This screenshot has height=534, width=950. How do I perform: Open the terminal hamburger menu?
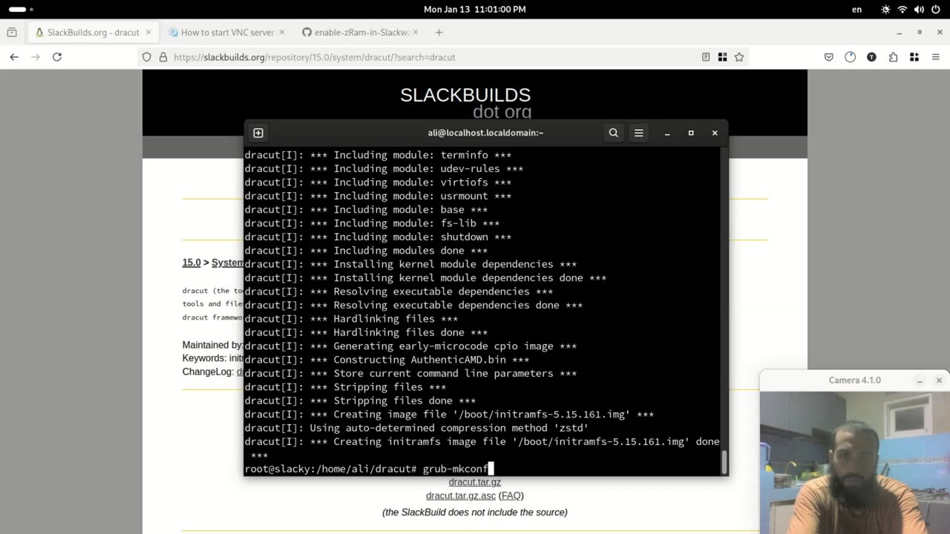638,133
